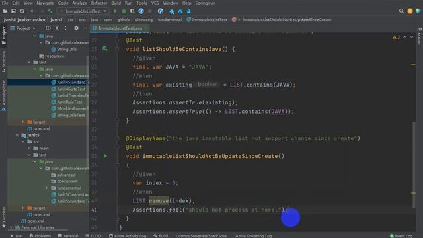Click the Open folder toolbar icon
This screenshot has height=238, width=423.
coord(5,11)
